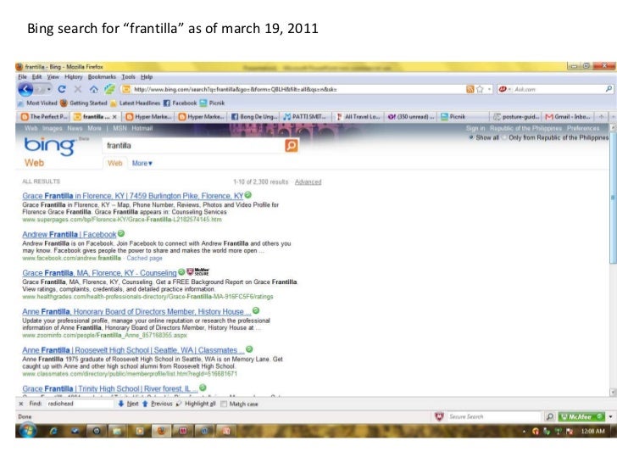
Task: Switch to the Gmail - Inbox tab
Action: coord(568,116)
